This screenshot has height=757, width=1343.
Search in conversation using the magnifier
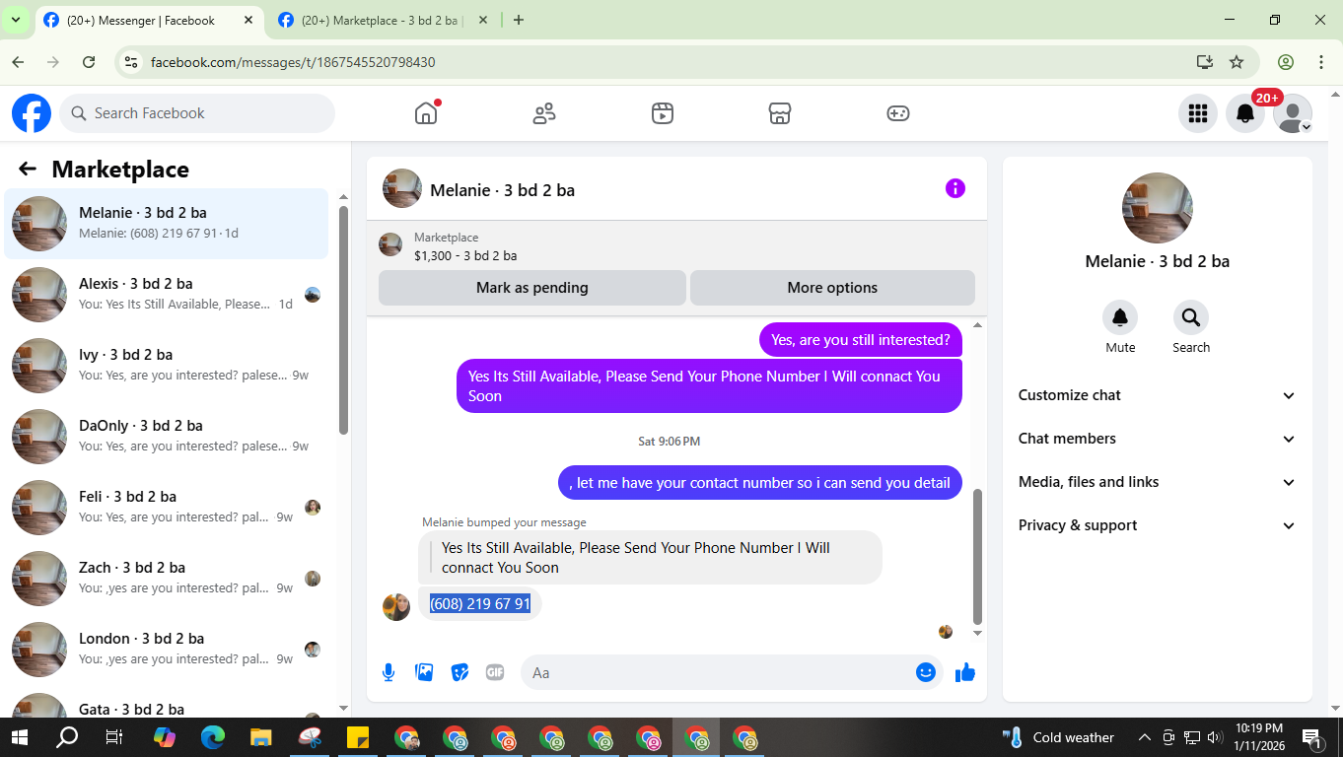tap(1191, 317)
